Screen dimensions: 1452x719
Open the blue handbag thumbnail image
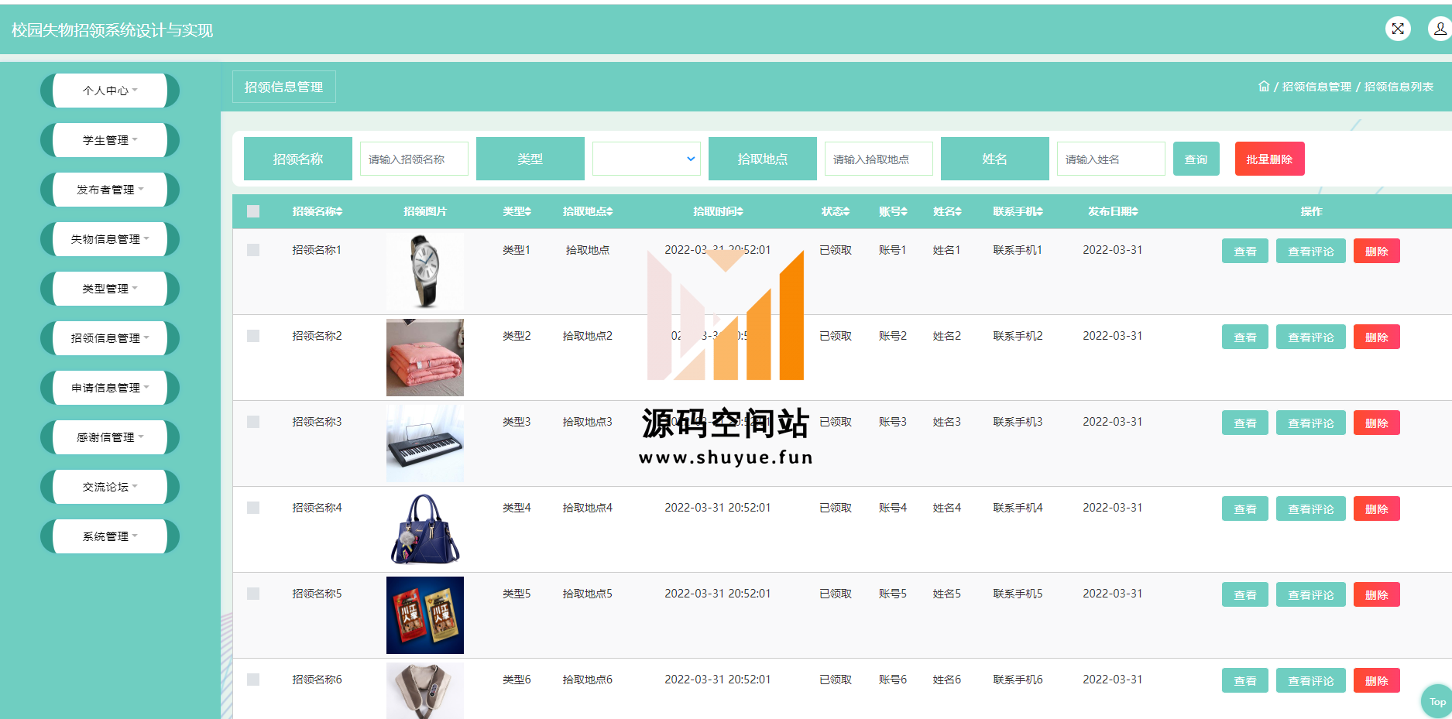click(425, 529)
